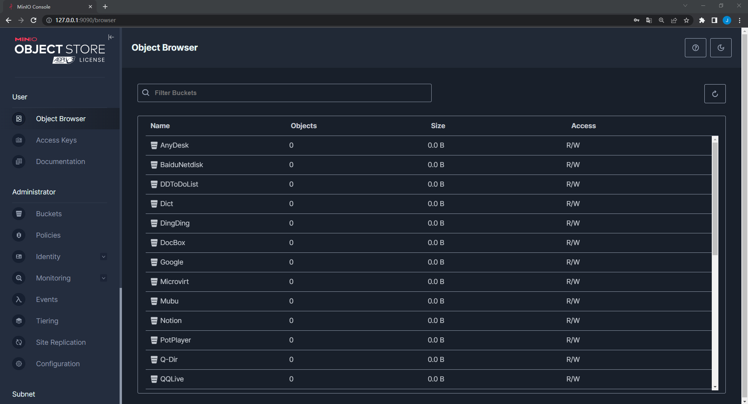Click the Monitoring sidebar icon
Viewport: 748px width, 404px height.
[19, 278]
